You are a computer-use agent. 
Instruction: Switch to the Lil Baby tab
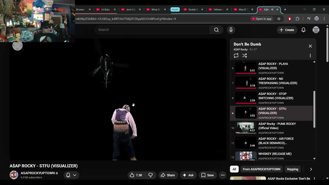pos(105,10)
